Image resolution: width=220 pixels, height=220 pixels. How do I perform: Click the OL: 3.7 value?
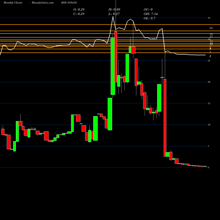pos(150,18)
